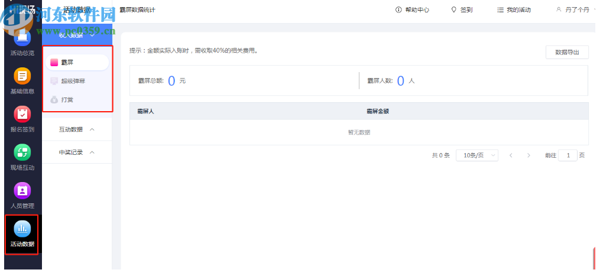The width and height of the screenshot is (603, 276).
Task: Select the 霸屏 menu item
Action: [x=77, y=62]
